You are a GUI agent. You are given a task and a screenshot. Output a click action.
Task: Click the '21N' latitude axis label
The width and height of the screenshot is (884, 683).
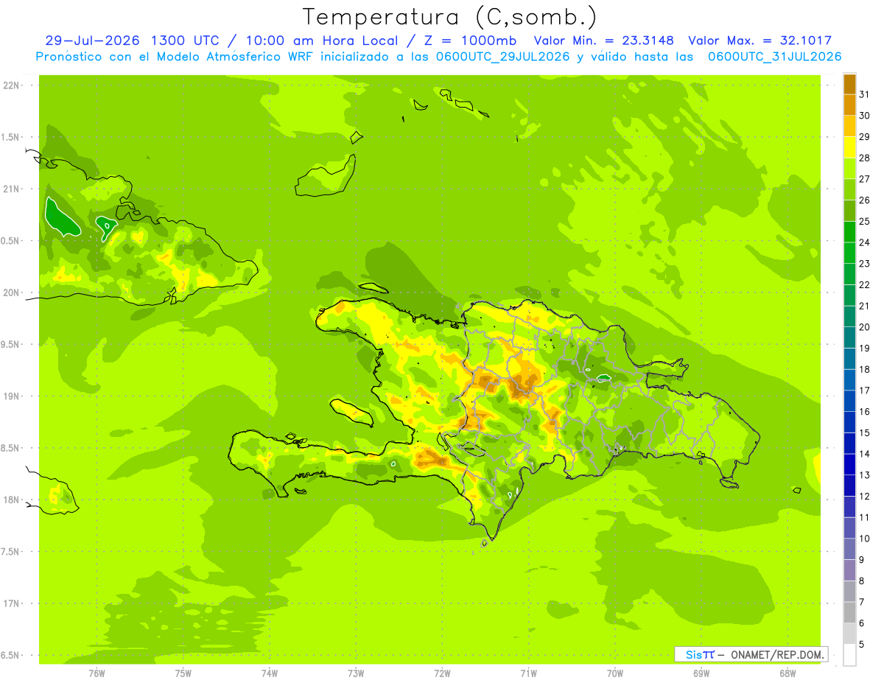(x=10, y=189)
